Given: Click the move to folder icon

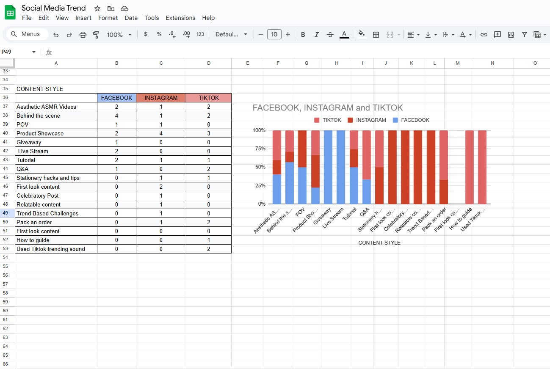Looking at the screenshot, I should 111,8.
